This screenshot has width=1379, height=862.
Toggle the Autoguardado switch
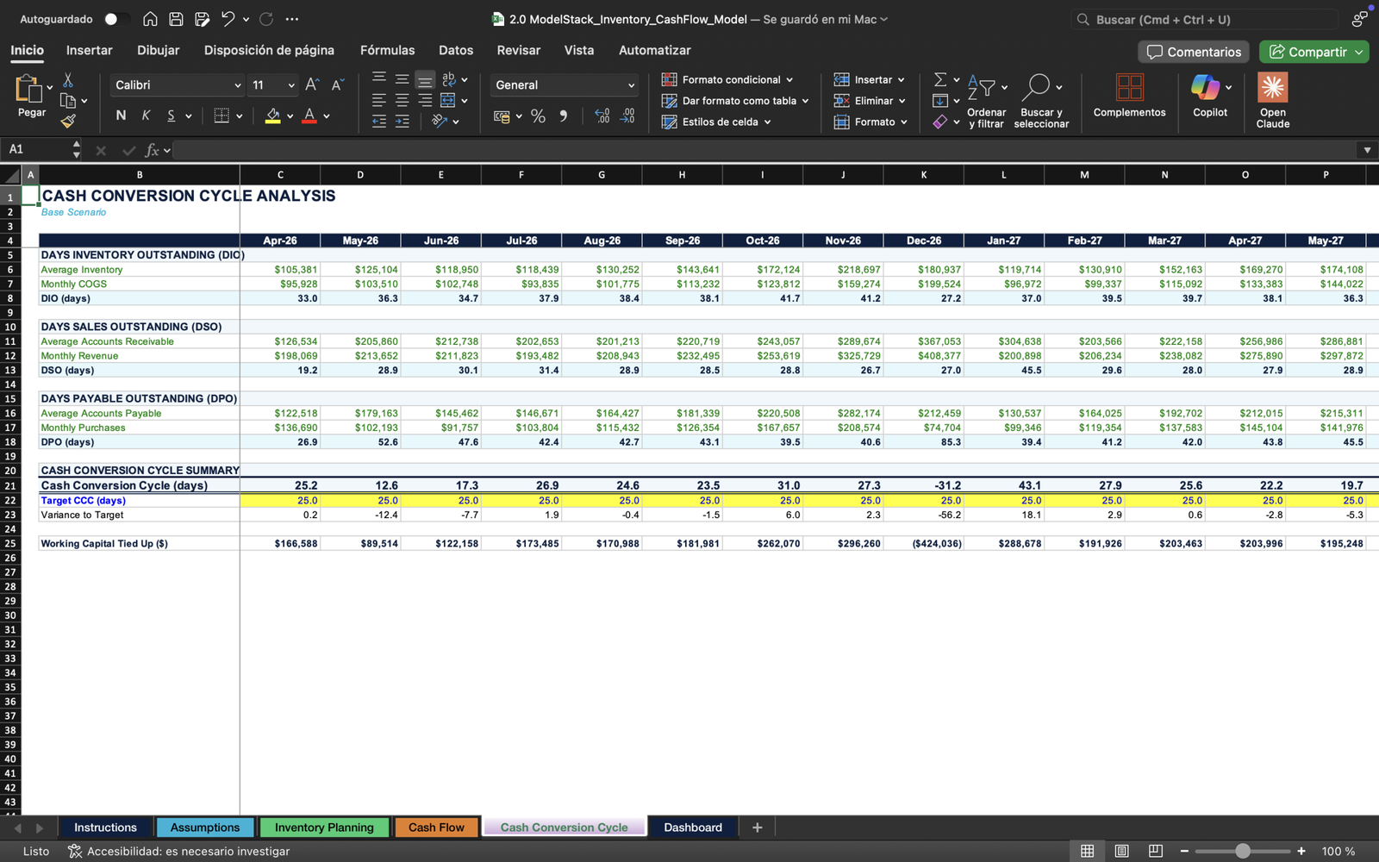point(116,19)
